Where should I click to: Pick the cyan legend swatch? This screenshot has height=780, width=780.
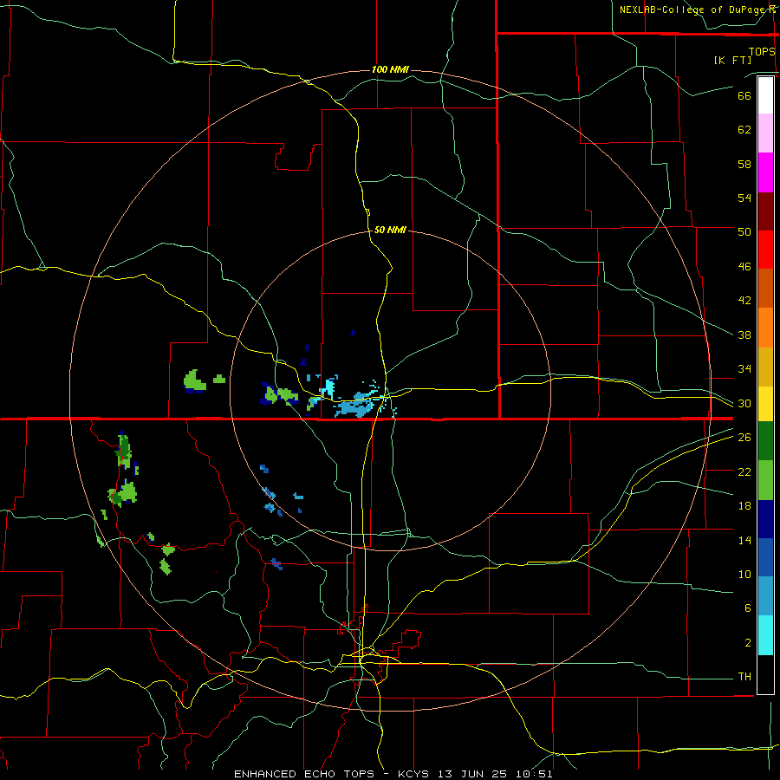point(765,635)
